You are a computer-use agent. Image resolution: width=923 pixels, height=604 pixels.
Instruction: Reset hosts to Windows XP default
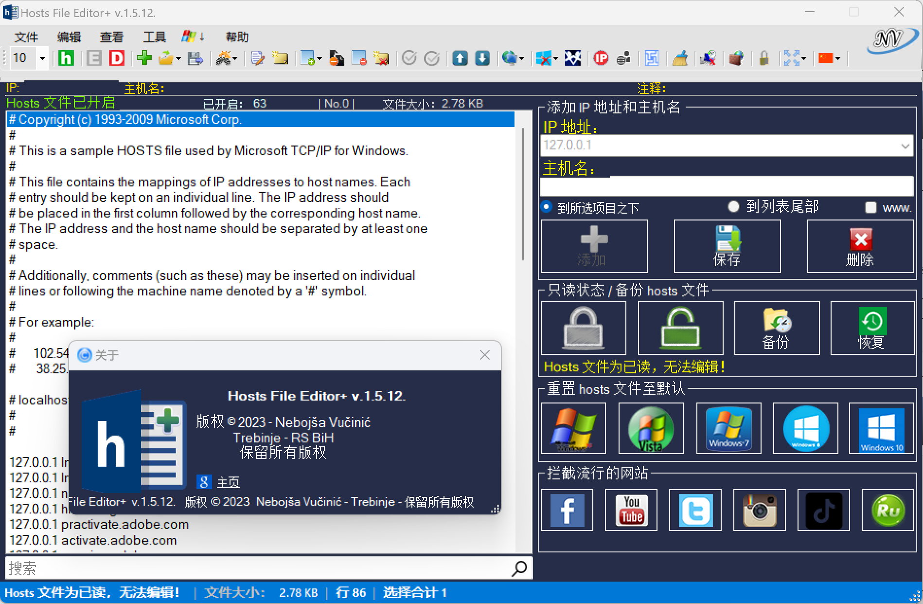tap(573, 428)
